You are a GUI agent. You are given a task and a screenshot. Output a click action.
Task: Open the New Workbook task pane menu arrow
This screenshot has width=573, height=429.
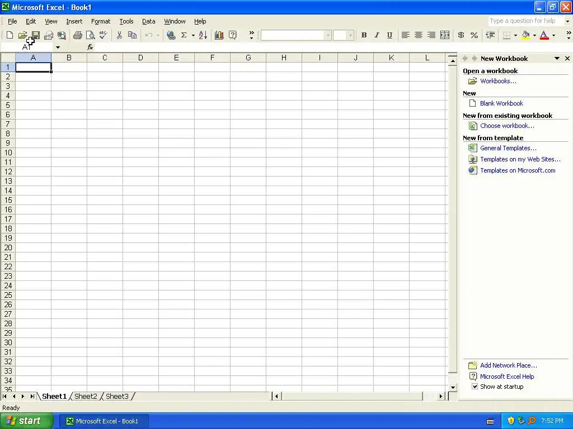pos(557,58)
